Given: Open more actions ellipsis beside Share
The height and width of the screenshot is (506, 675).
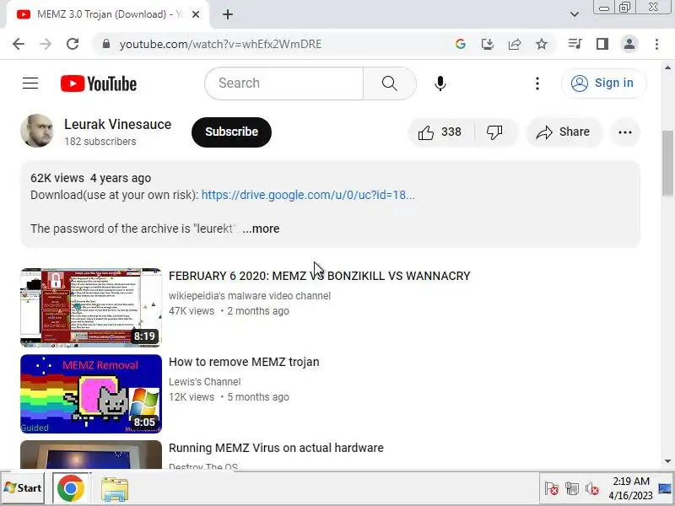Looking at the screenshot, I should pos(625,132).
